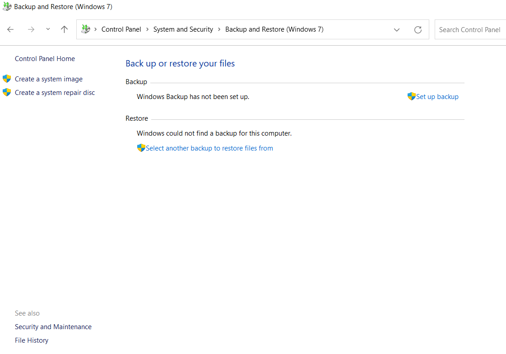
Task: Select another backup to restore files from
Action: coord(209,148)
